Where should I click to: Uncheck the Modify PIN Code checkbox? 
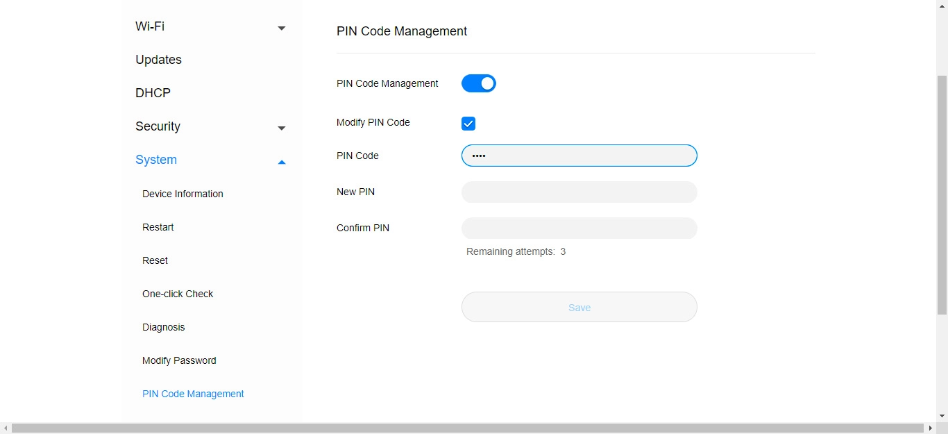468,124
